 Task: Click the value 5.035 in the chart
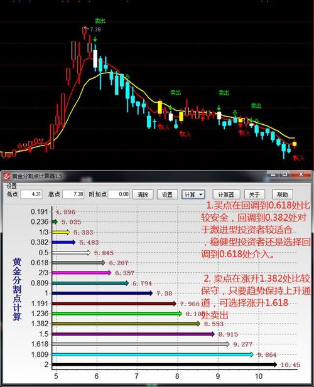coord(71,222)
